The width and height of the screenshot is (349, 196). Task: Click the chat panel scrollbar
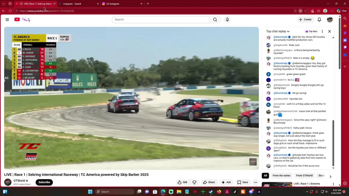click(333, 144)
